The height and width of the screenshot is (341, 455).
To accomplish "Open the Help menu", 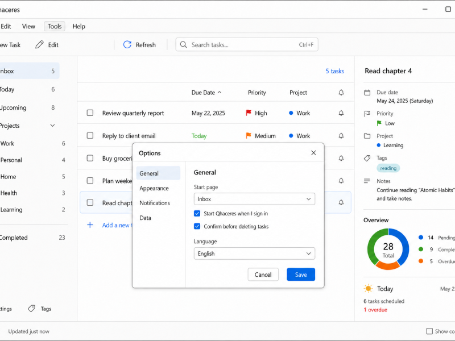I will point(78,26).
